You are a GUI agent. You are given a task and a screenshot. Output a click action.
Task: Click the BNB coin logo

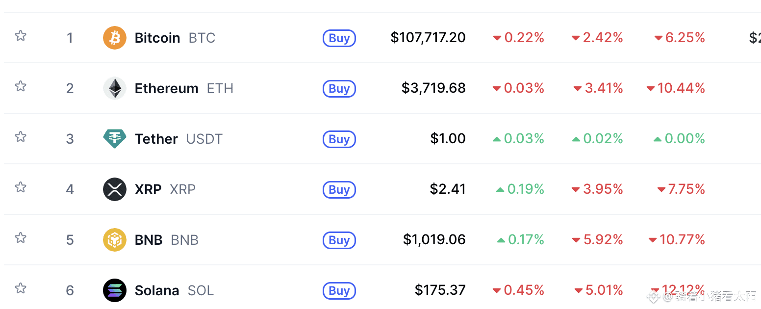click(115, 240)
